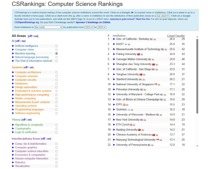This screenshot has width=208, height=169.
Task: Click the Count column header
Action: point(171,36)
